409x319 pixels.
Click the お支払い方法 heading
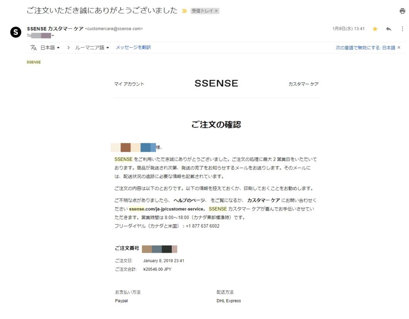click(x=128, y=292)
